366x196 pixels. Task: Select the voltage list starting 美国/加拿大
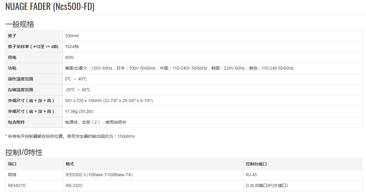pyautogui.click(x=179, y=68)
